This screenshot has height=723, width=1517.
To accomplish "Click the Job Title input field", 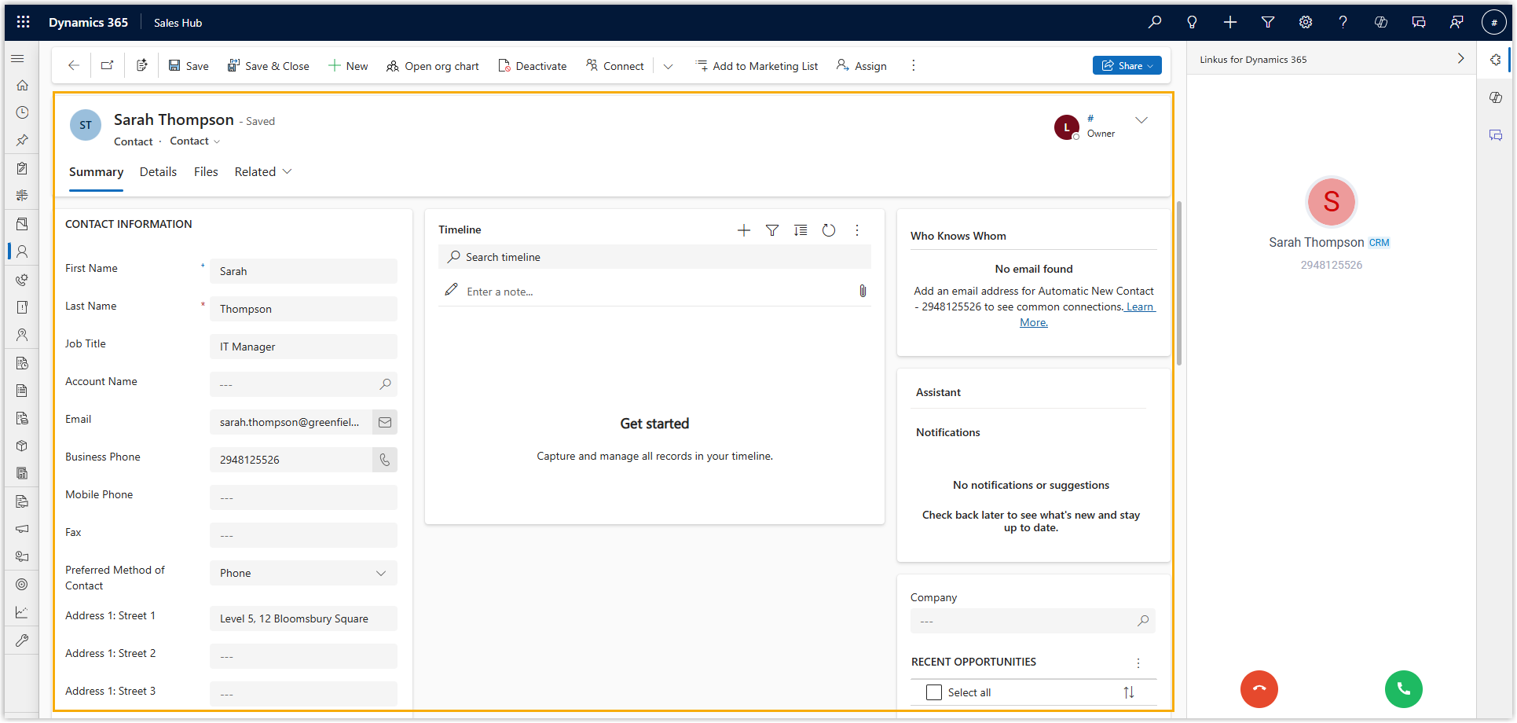I will (303, 347).
